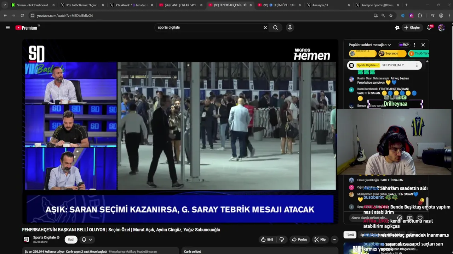Screen dimensions: 453x254
Task: Open pinned Sports Digitale message options
Action: point(417,65)
